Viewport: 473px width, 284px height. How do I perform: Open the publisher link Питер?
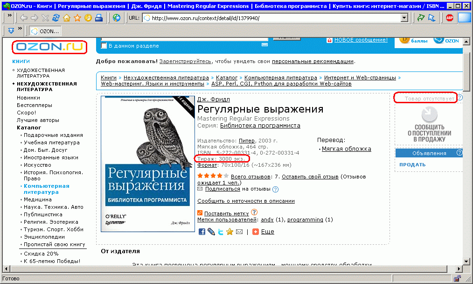coord(247,141)
